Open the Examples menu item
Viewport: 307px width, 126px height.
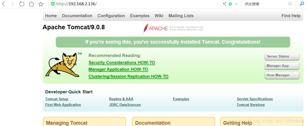click(140, 16)
